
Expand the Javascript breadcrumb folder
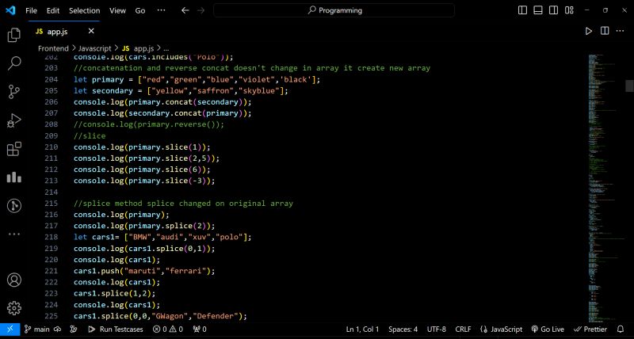pos(94,48)
